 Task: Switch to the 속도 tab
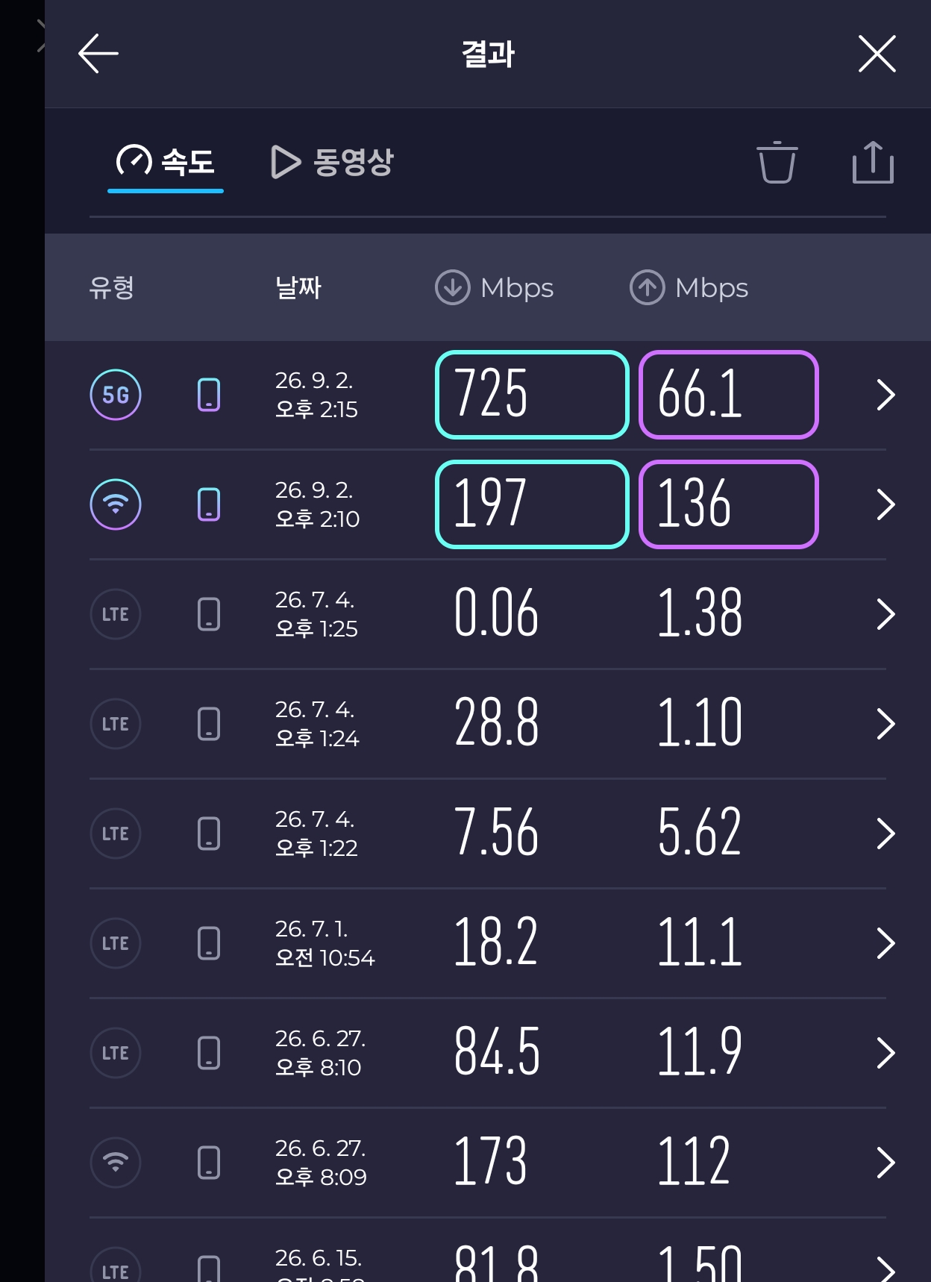pyautogui.click(x=166, y=162)
